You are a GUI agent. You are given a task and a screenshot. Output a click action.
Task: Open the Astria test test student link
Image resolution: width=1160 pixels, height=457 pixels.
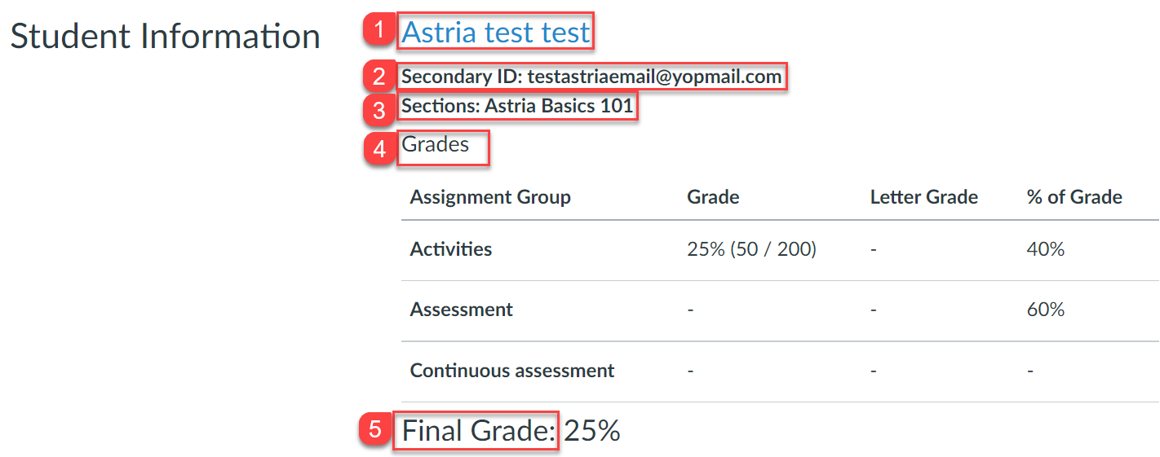(x=495, y=33)
